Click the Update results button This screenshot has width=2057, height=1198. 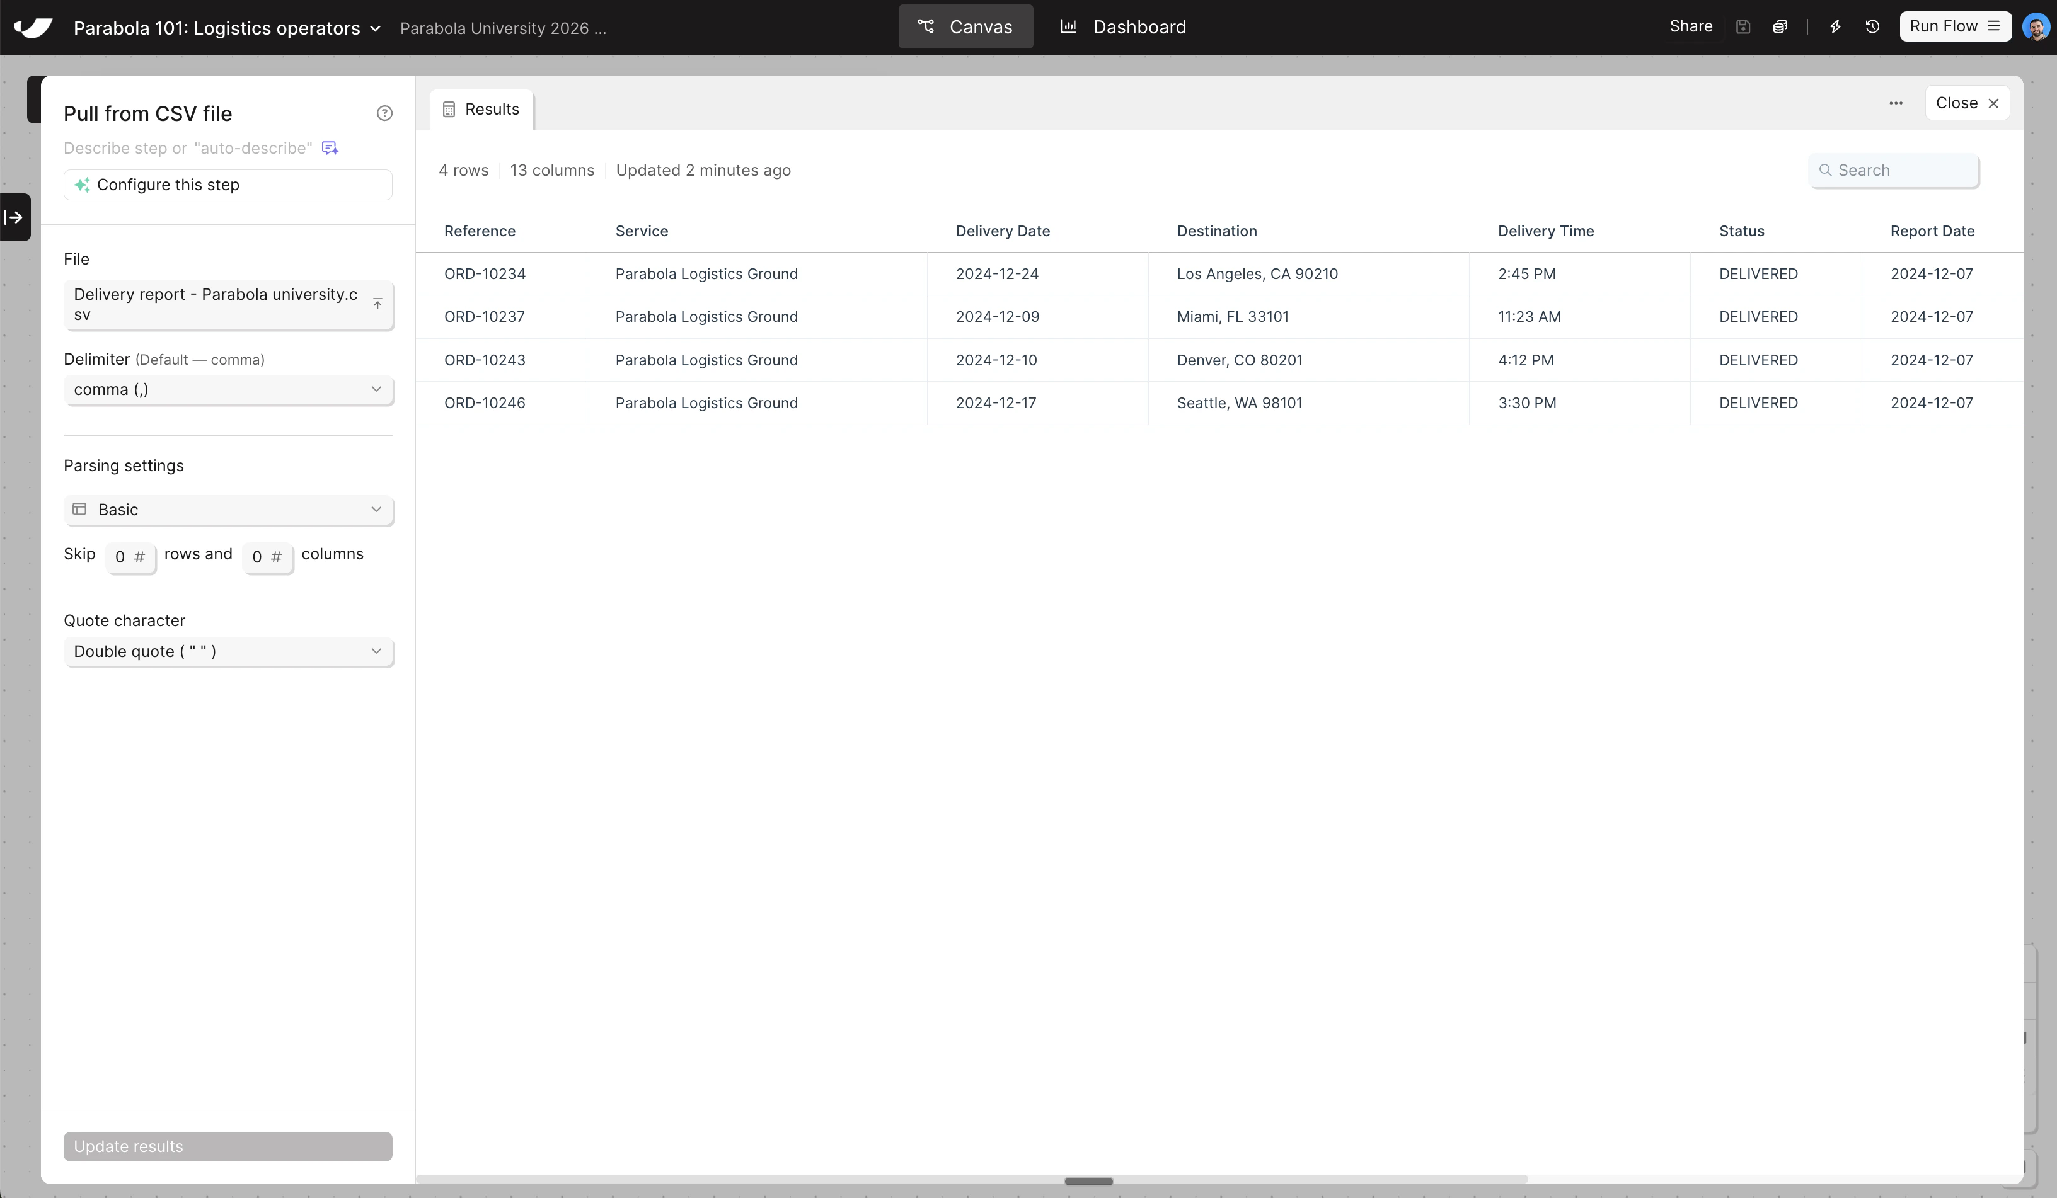228,1146
